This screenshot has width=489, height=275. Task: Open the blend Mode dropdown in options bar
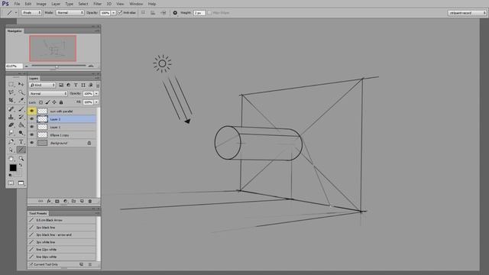[70, 13]
